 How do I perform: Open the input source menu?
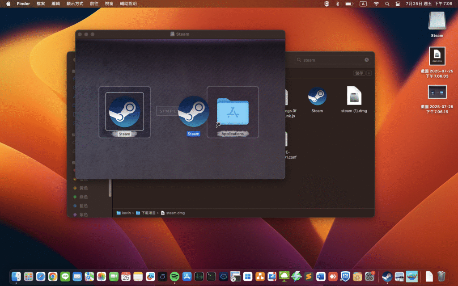pos(363,4)
